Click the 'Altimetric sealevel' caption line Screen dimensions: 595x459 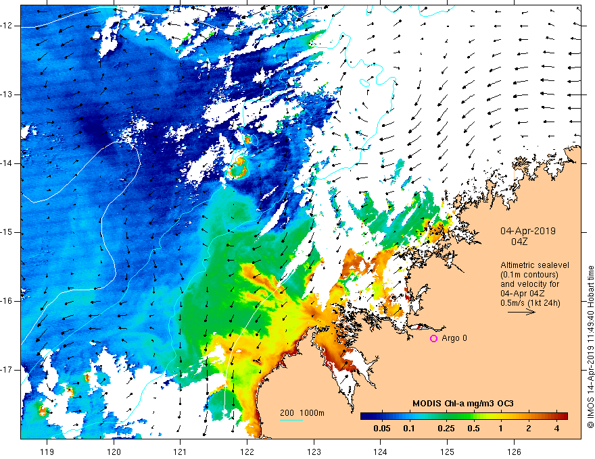point(535,265)
